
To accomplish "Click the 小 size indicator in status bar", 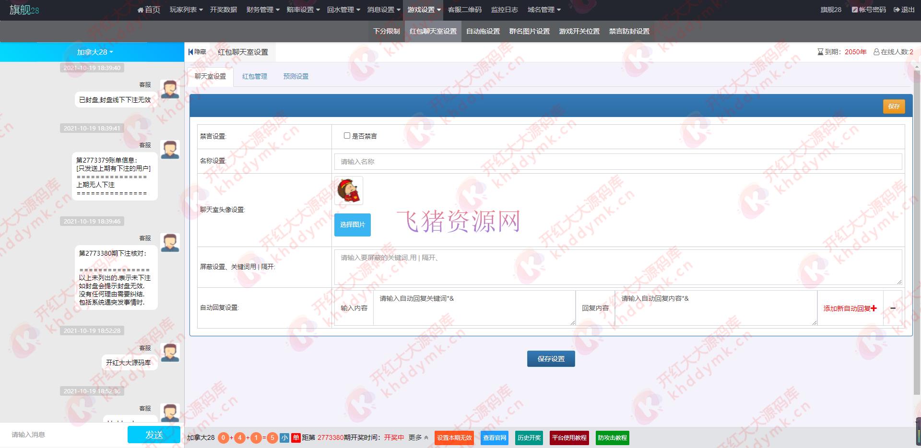I will [x=284, y=437].
